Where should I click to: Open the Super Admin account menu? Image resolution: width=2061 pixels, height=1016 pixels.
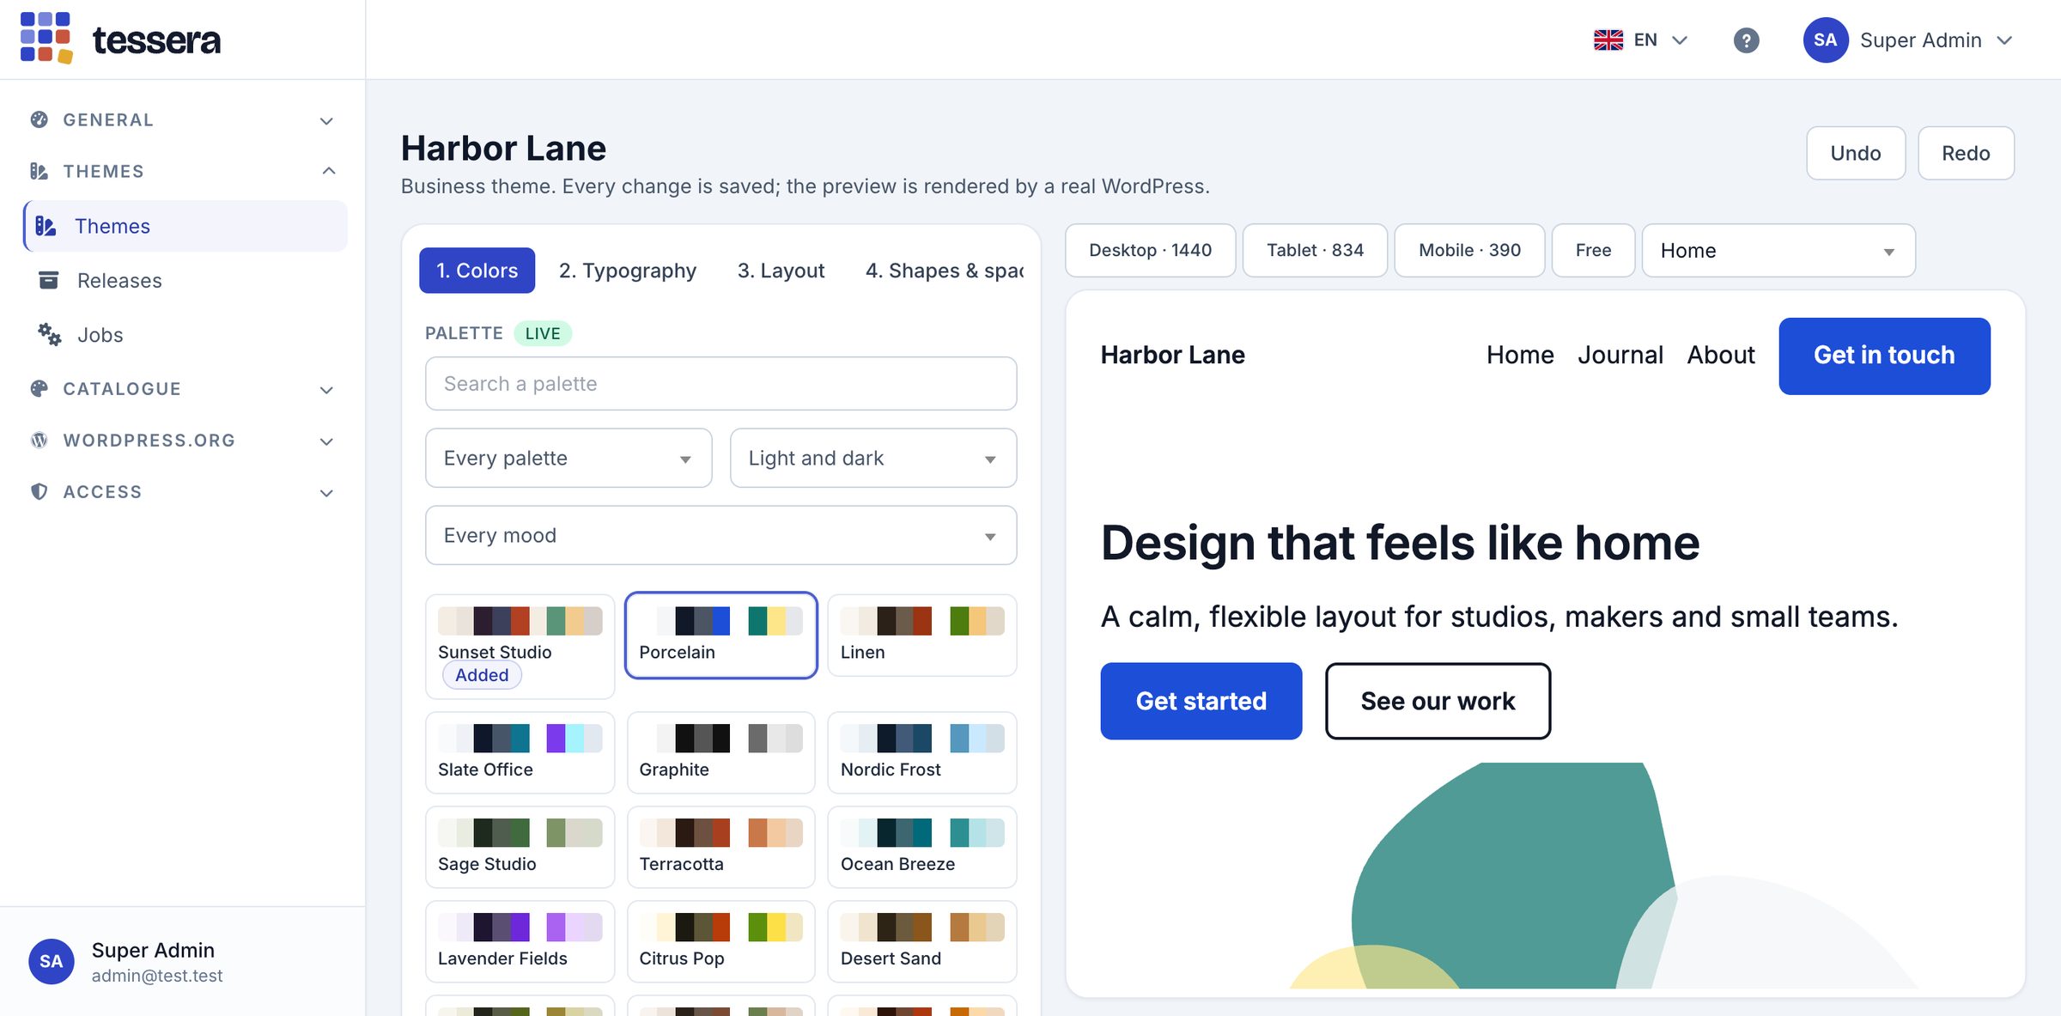(1910, 40)
